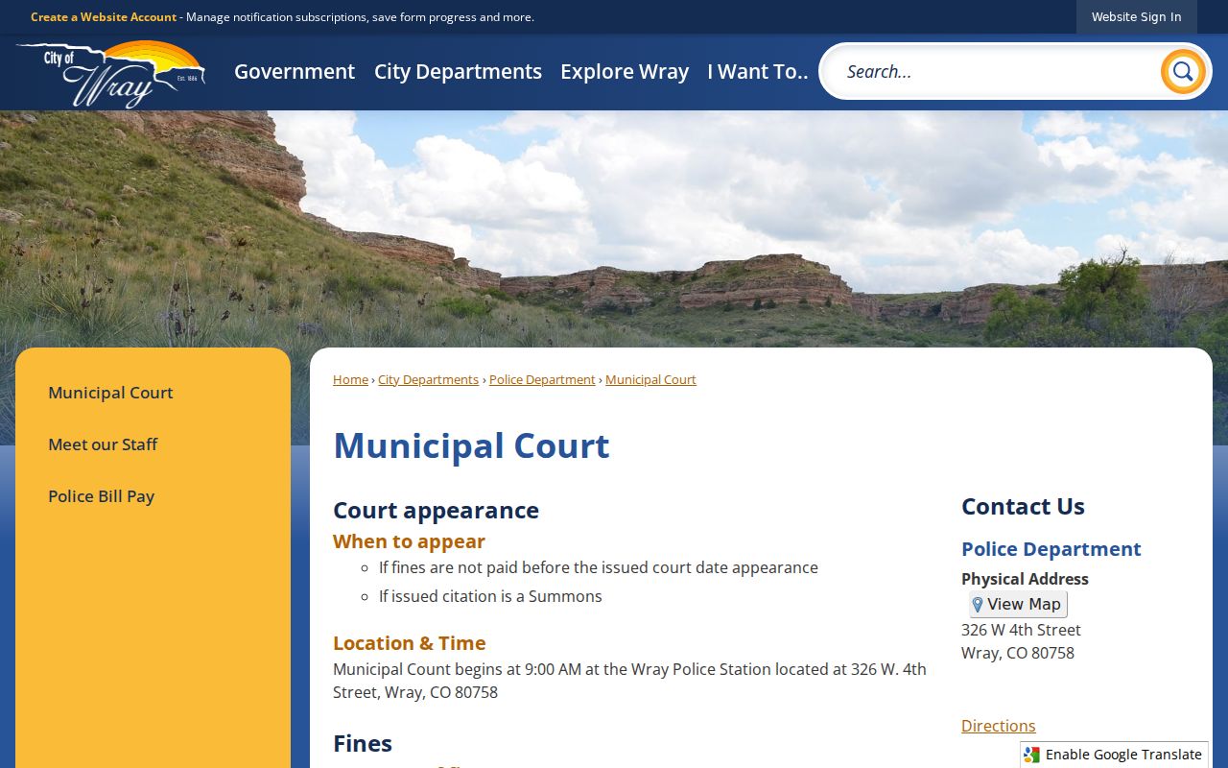
Task: Open the I Want To menu
Action: (758, 72)
